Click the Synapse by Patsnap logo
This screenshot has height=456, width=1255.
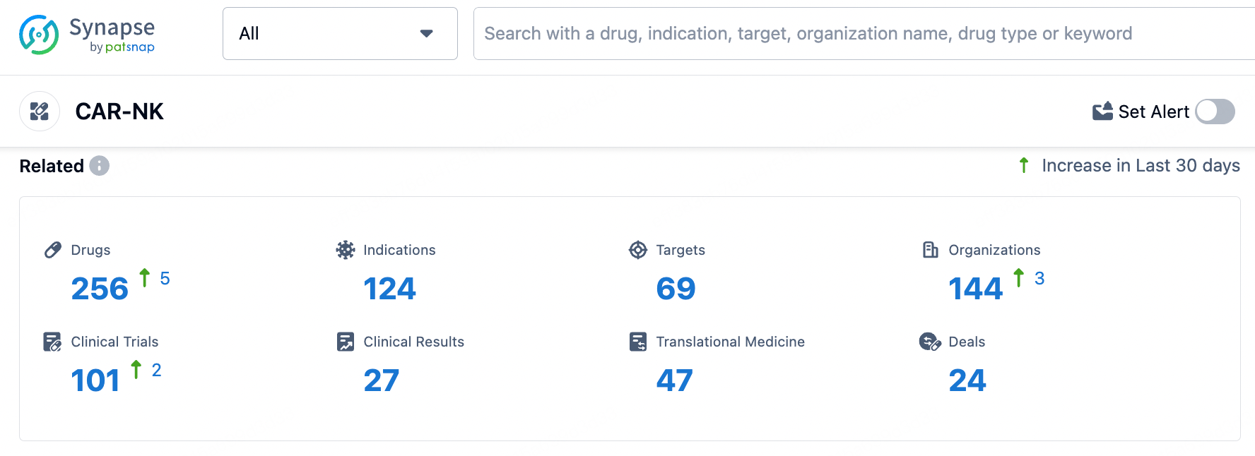click(87, 35)
